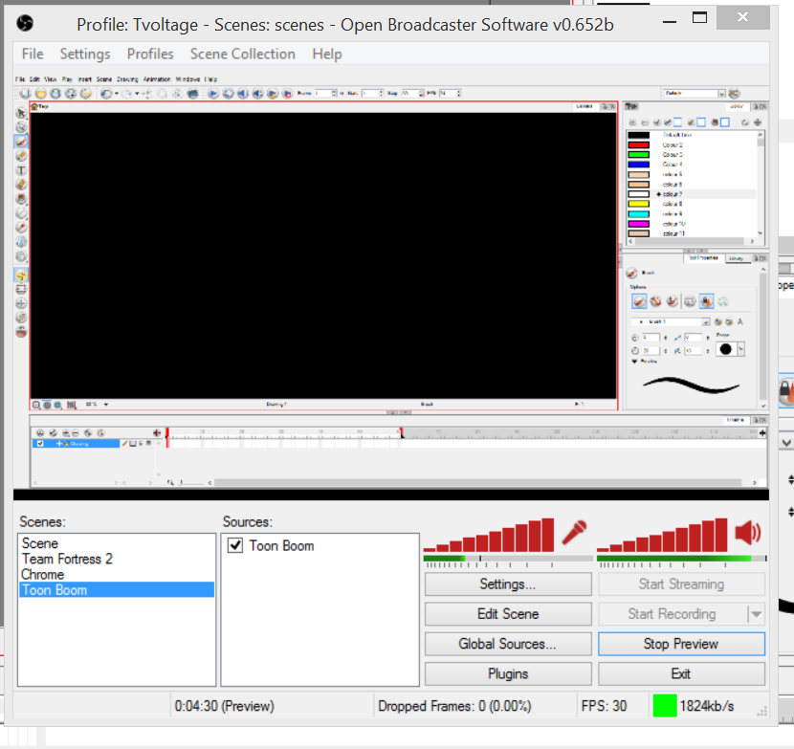Click the zoom tool icon below canvas
794x749 pixels.
click(x=36, y=405)
